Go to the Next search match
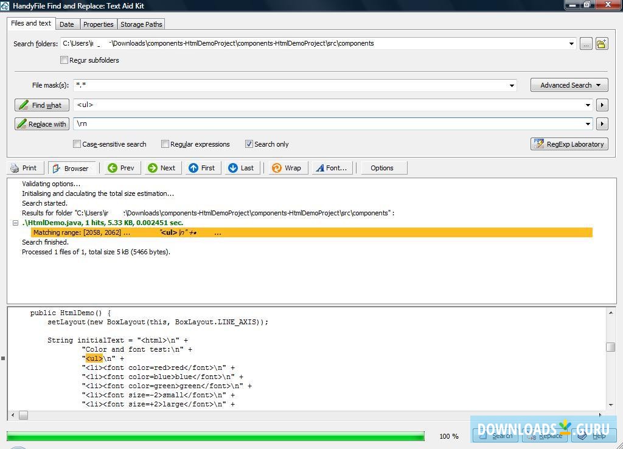 [162, 167]
